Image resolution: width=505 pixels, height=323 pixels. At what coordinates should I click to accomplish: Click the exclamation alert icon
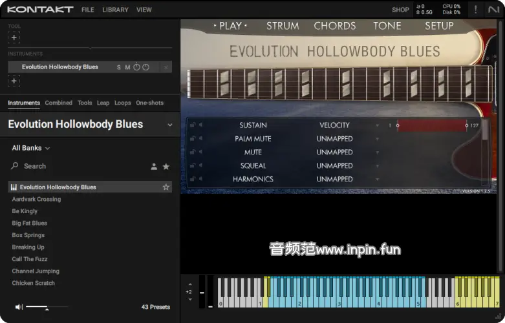pyautogui.click(x=476, y=10)
